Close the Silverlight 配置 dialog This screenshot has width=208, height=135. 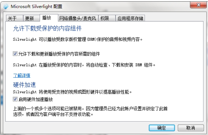click(198, 5)
